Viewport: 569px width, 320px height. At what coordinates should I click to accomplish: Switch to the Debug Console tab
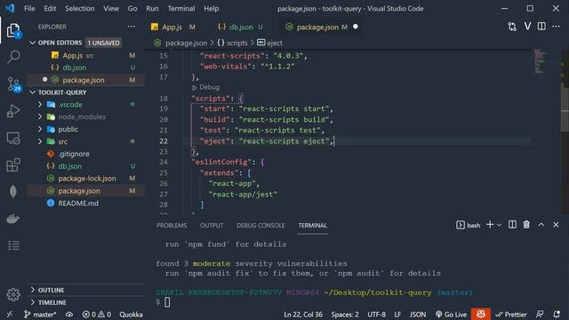click(260, 225)
